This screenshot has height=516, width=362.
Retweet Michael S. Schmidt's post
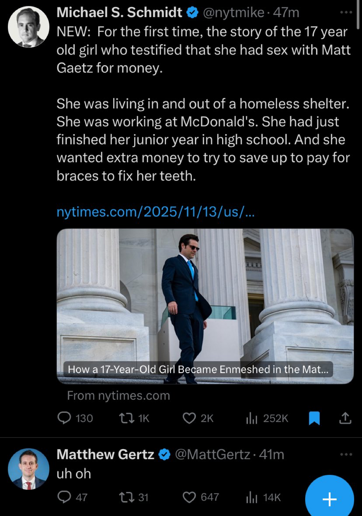pos(126,418)
